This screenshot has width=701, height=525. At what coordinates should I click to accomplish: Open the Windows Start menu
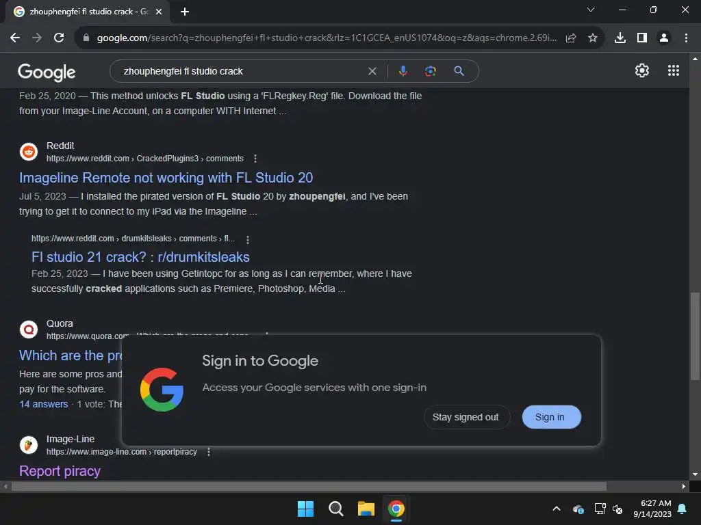(x=306, y=509)
